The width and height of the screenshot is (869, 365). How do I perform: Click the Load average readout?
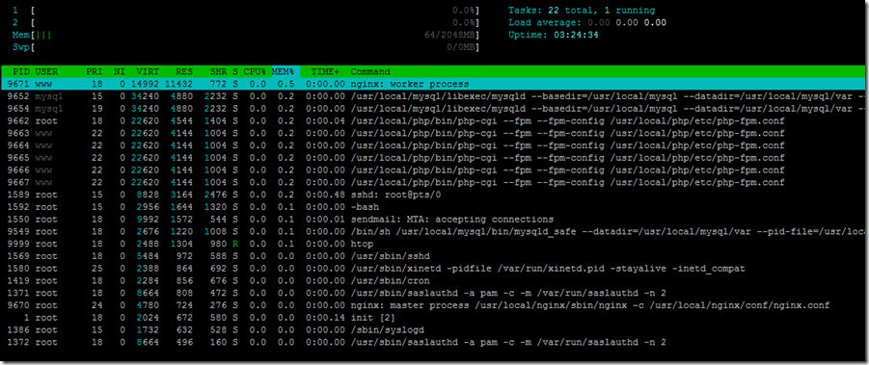(587, 23)
